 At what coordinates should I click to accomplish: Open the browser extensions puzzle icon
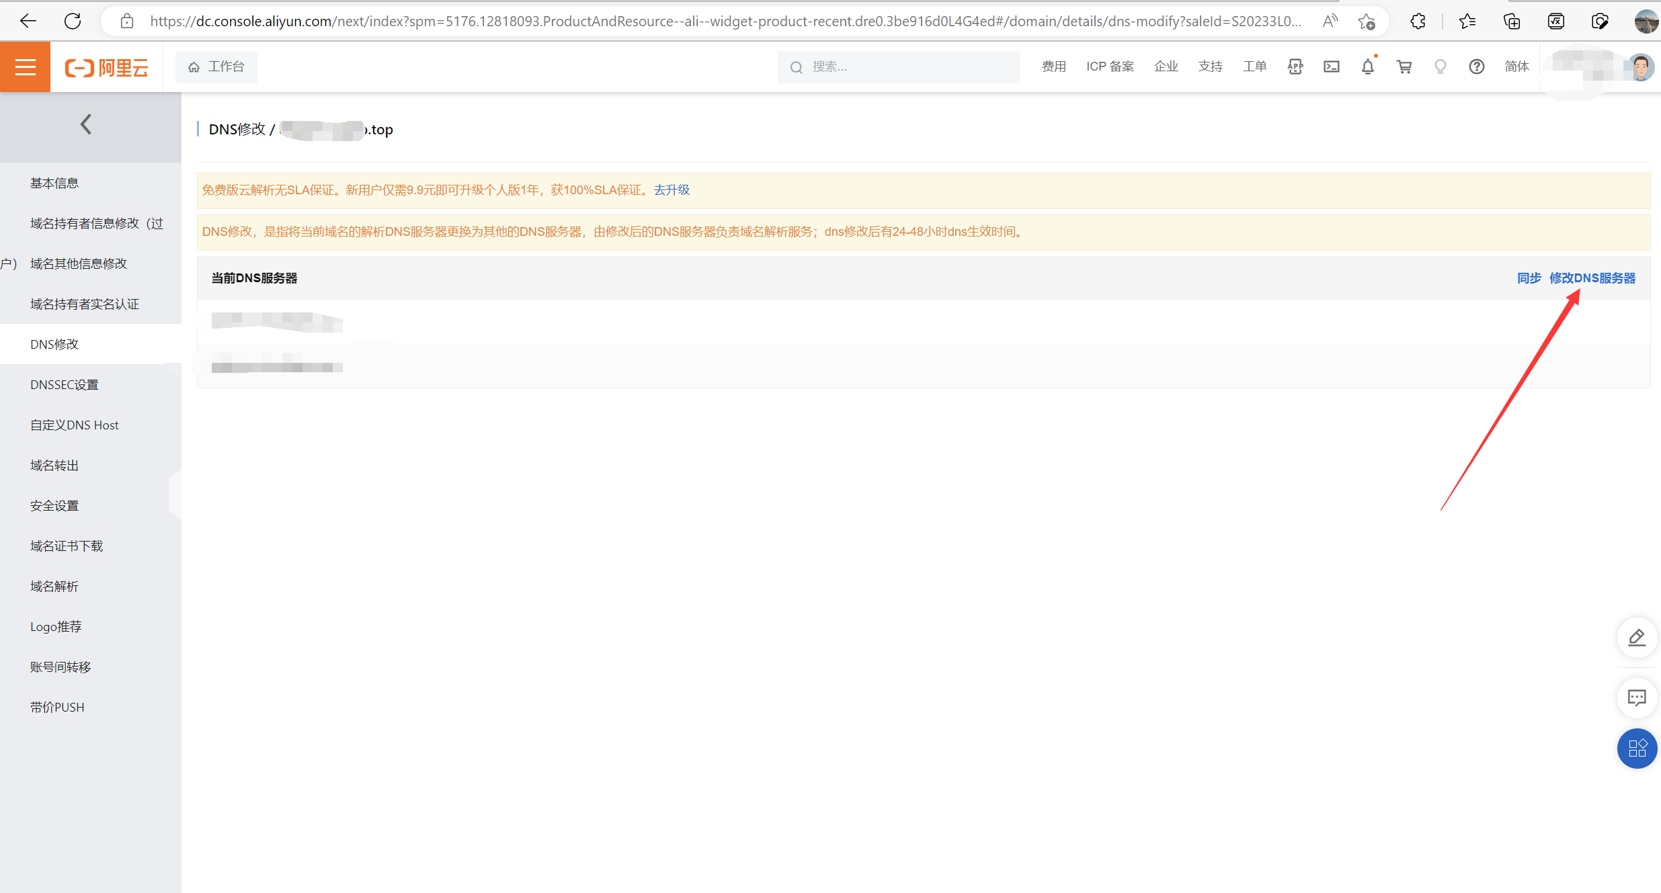tap(1418, 21)
